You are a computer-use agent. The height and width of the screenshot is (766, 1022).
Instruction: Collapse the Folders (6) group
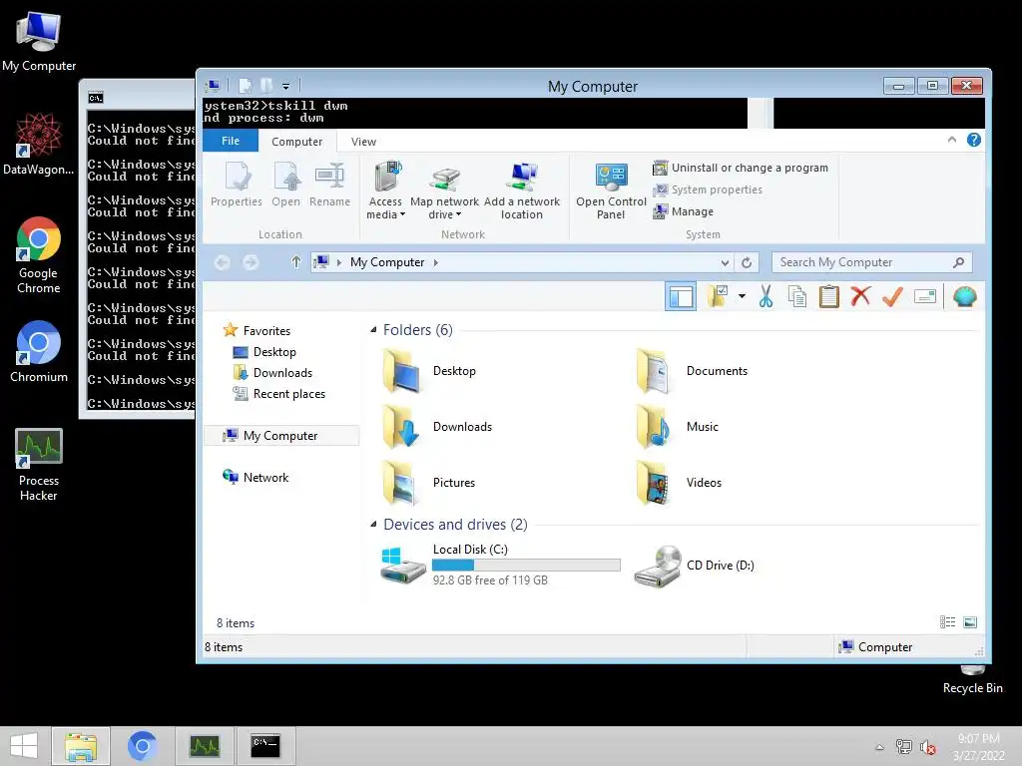[373, 329]
